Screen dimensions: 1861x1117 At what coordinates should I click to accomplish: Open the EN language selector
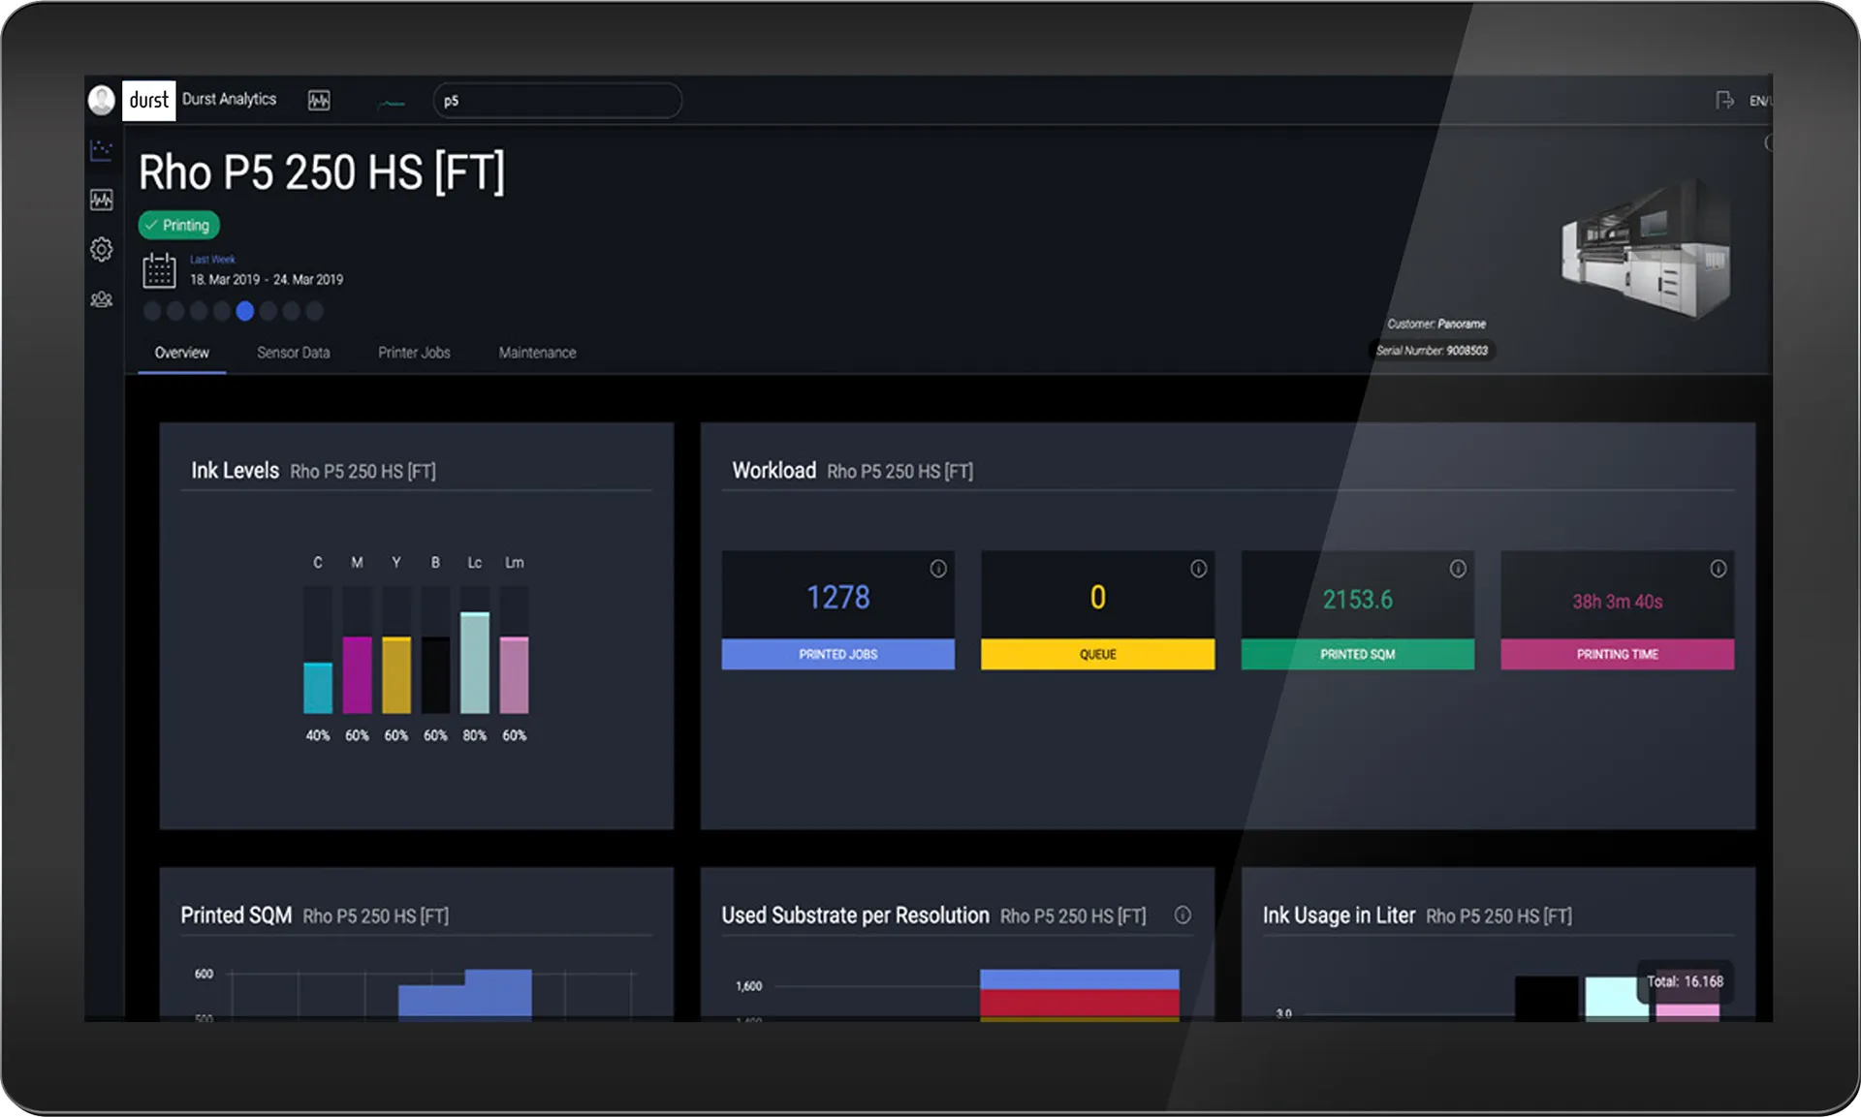click(1758, 101)
